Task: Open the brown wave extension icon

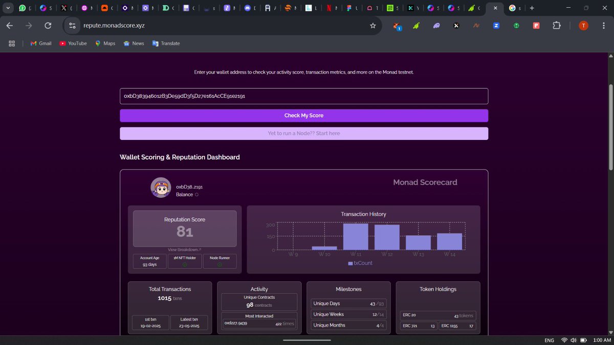Action: [476, 26]
